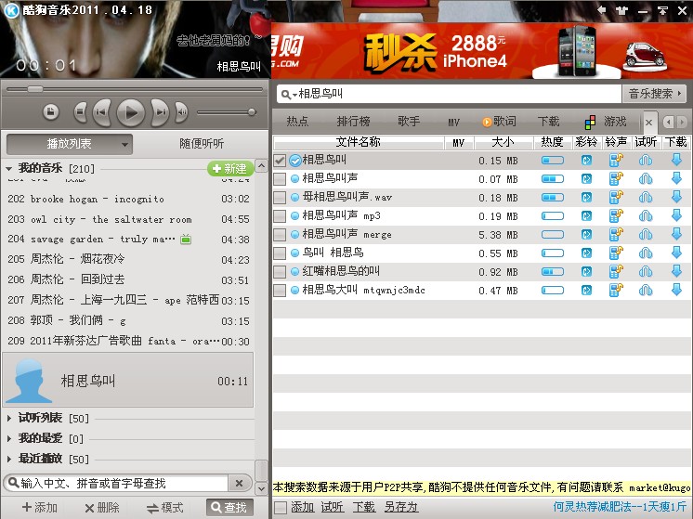This screenshot has height=519, width=693.
Task: Click the 相思鸟叫 music search input field
Action: 458,94
